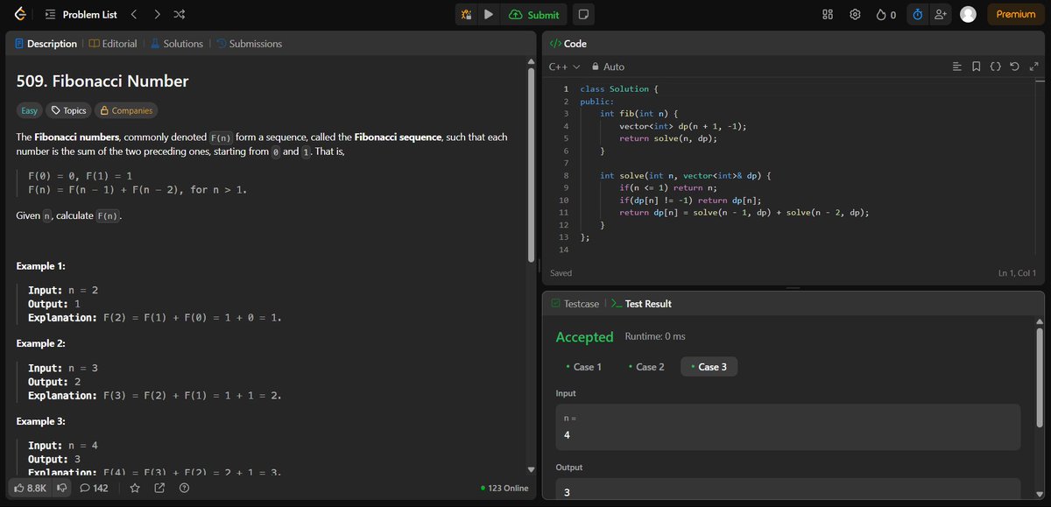Select test Case 2
Screen dimensions: 1051x507
[x=647, y=366]
